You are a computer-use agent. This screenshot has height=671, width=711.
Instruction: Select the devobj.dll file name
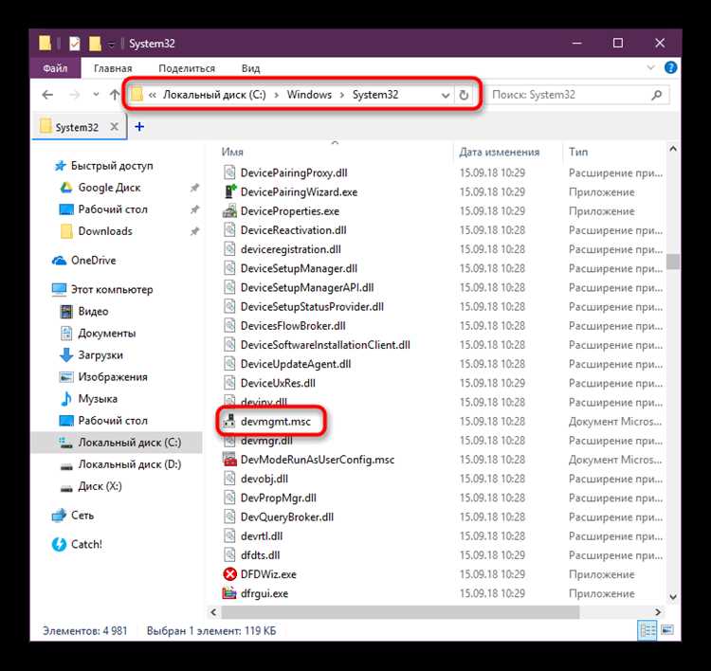click(264, 479)
